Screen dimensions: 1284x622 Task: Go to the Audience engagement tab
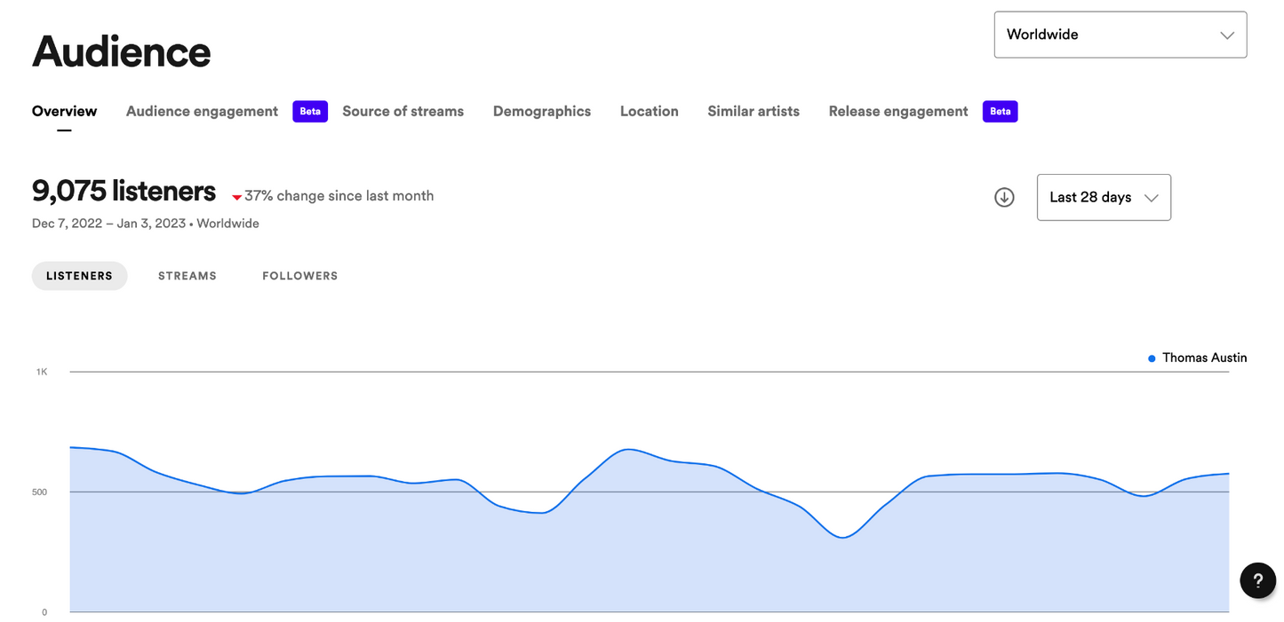tap(202, 111)
